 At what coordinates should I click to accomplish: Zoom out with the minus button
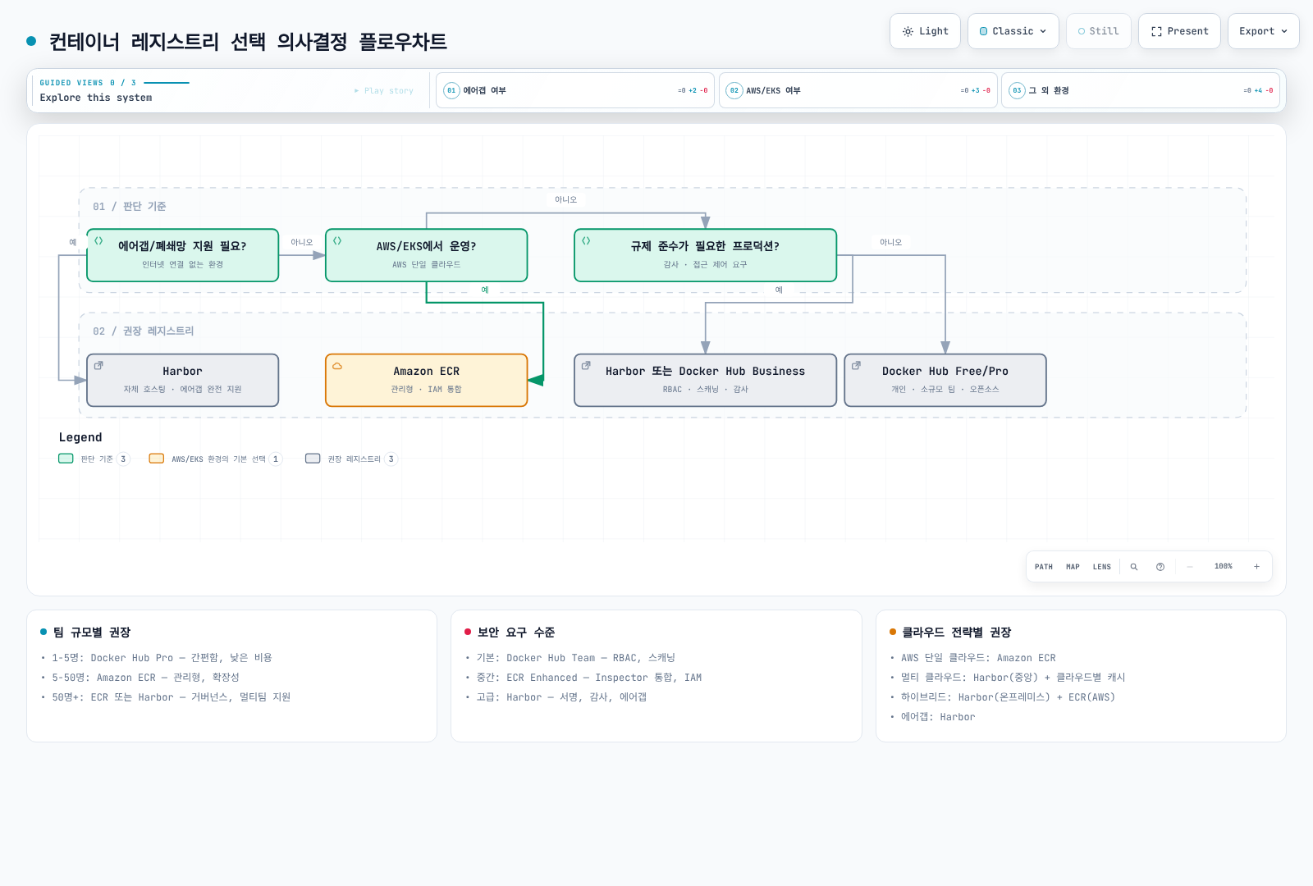pos(1190,567)
